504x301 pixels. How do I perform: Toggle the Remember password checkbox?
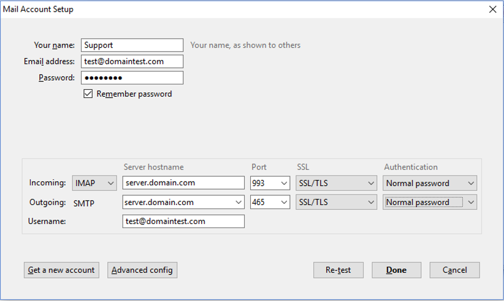tap(88, 94)
